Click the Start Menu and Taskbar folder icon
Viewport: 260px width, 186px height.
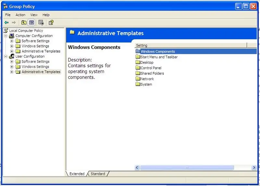tap(138, 57)
